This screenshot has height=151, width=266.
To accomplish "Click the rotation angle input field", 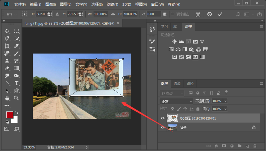I will (x=153, y=14).
